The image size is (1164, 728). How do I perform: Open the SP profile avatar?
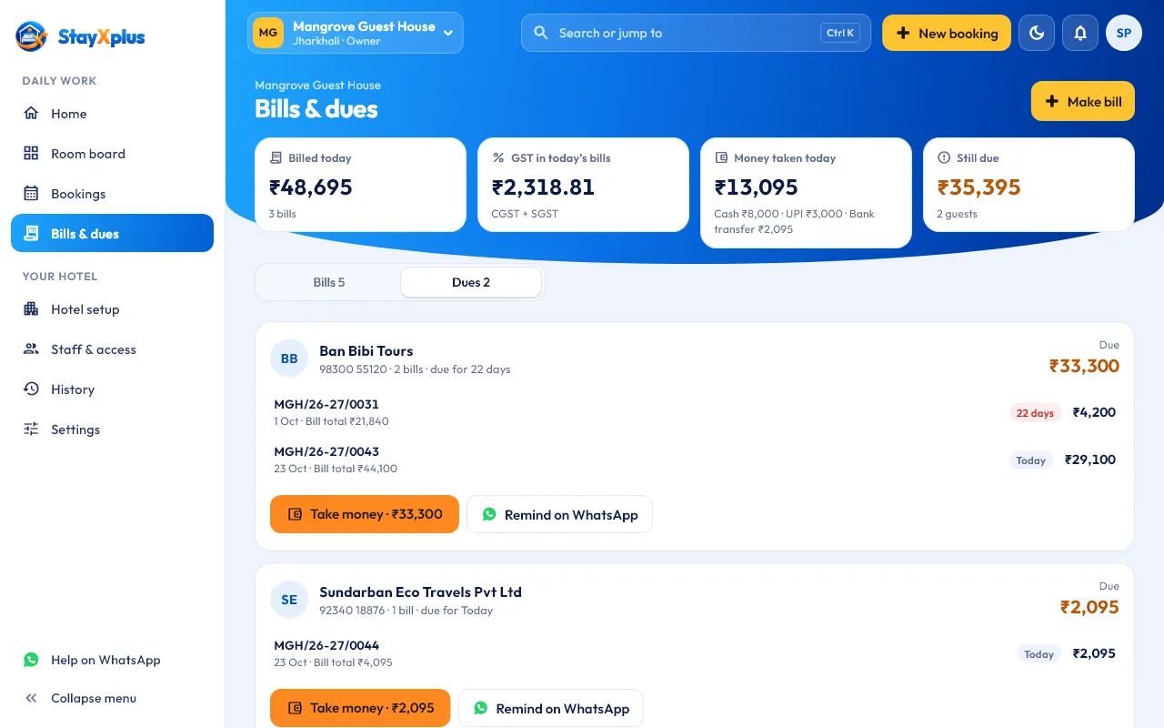coord(1124,33)
